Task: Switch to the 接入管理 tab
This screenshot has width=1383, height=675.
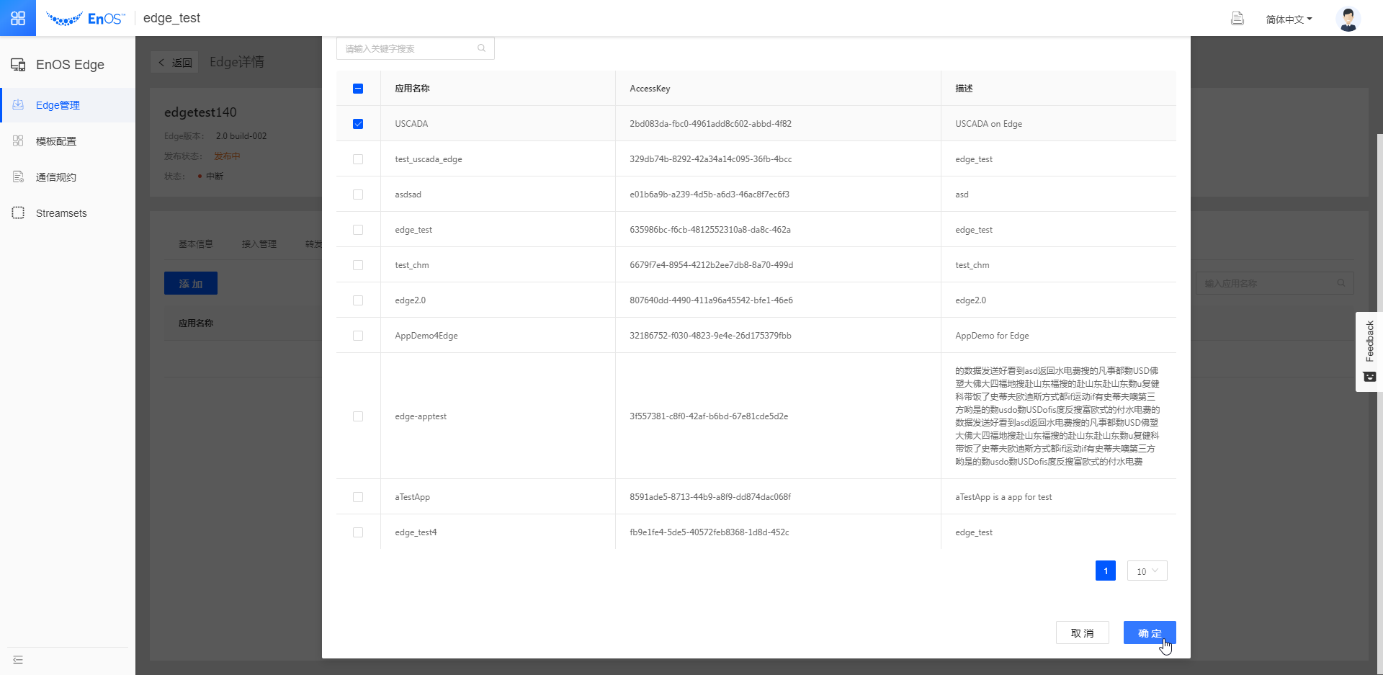Action: 259,243
